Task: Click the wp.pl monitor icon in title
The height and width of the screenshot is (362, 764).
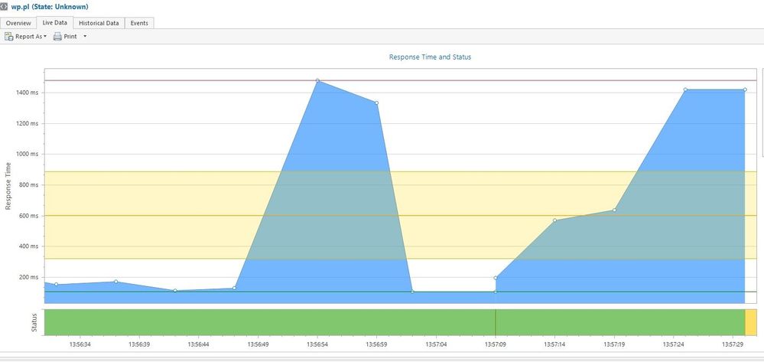Action: 5,7
